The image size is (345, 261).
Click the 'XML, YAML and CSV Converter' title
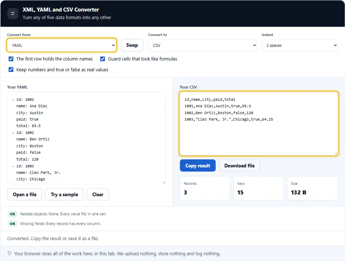(61, 10)
